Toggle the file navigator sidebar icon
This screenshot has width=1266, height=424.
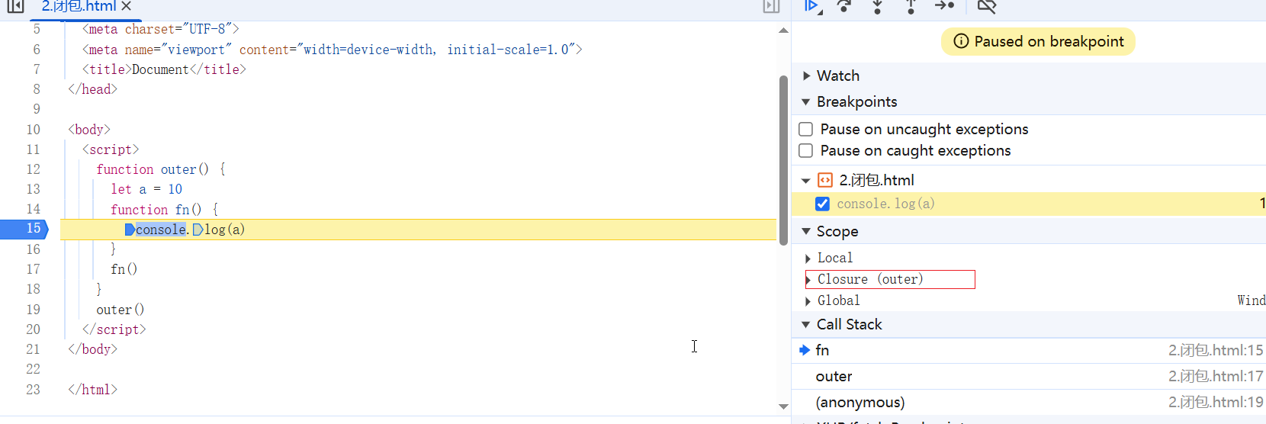pos(15,6)
